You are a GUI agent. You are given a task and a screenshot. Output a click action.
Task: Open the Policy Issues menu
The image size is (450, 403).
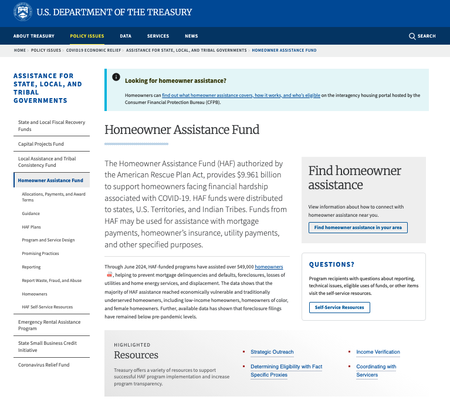[87, 36]
